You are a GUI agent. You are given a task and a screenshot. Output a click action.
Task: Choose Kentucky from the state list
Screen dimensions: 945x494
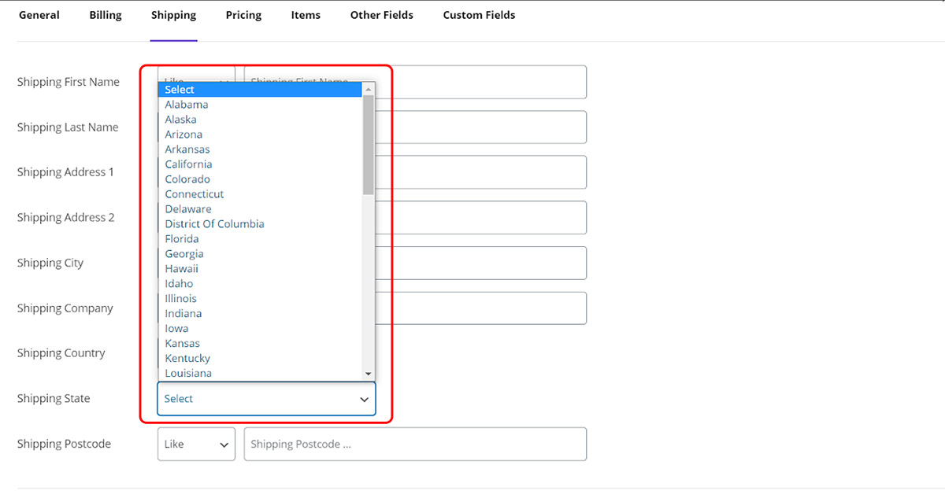(x=187, y=359)
